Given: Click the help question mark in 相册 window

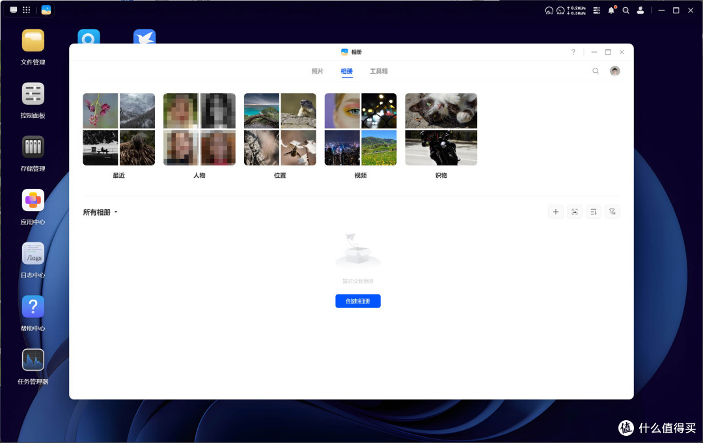Looking at the screenshot, I should (x=573, y=52).
